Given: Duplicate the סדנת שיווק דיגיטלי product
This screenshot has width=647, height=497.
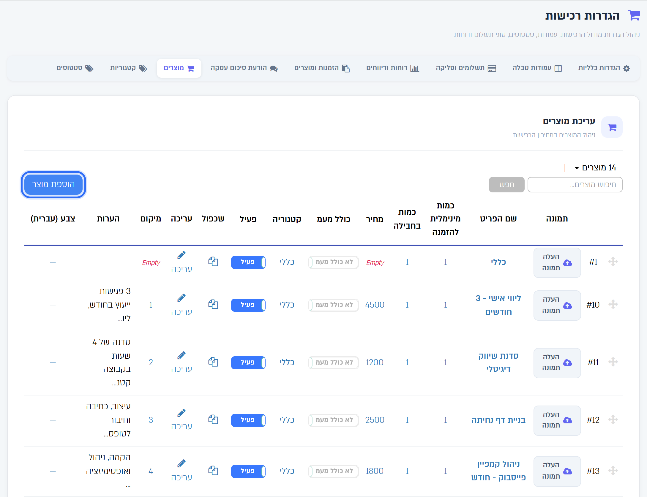Looking at the screenshot, I should (x=213, y=362).
